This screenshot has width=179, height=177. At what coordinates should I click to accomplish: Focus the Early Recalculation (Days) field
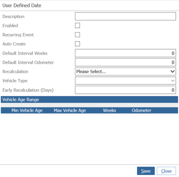coord(125,90)
